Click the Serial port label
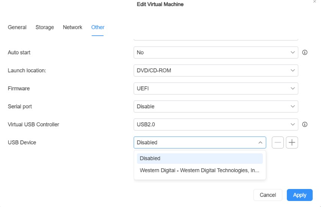321x207 pixels. coord(20,106)
